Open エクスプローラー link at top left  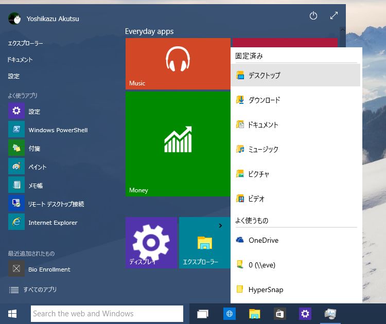pyautogui.click(x=25, y=43)
